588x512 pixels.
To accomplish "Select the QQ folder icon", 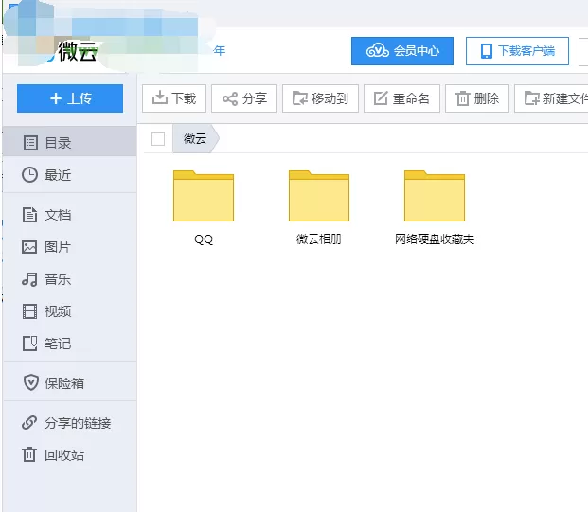I will click(x=204, y=196).
